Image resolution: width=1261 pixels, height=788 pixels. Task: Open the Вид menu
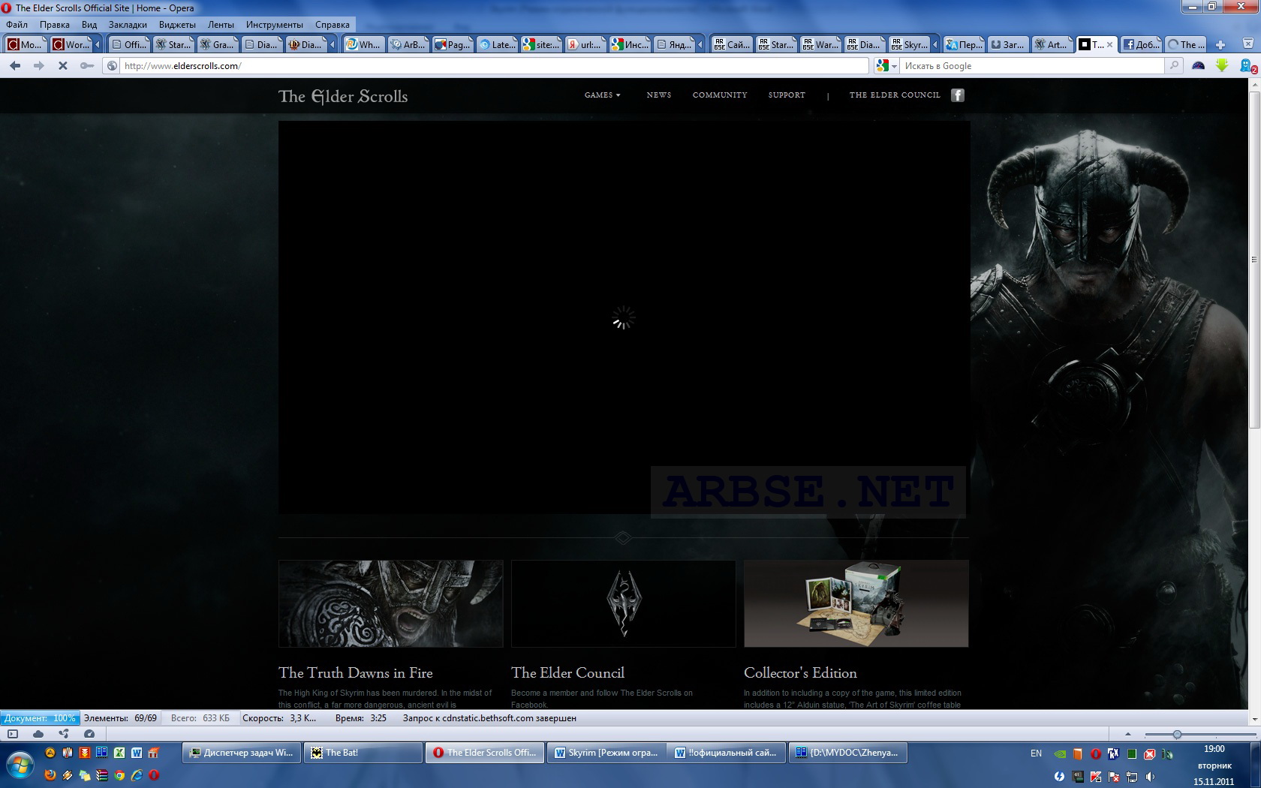point(89,25)
